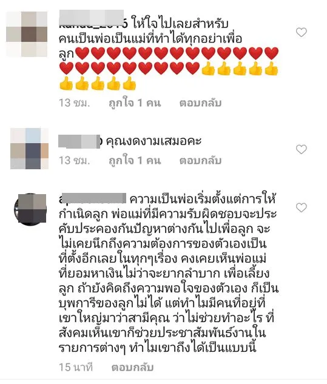Image resolution: width=327 pixels, height=384 pixels.
Task: Reply to the คุณงดงามเสมอคะ comment via ตอบกลับ
Action: pos(200,161)
